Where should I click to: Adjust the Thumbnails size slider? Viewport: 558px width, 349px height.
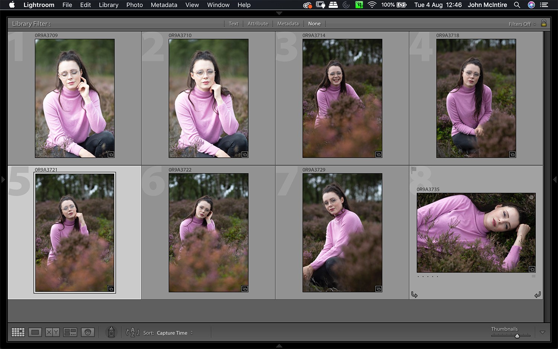(516, 335)
